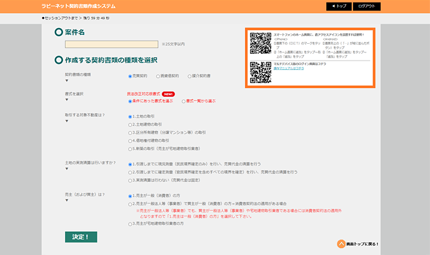The height and width of the screenshot is (255, 430).
Task: Click the 画面トップに戻る！ text
Action: click(362, 244)
